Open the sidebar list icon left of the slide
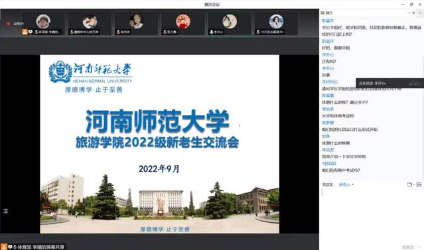This screenshot has height=250, width=424. tap(5, 211)
